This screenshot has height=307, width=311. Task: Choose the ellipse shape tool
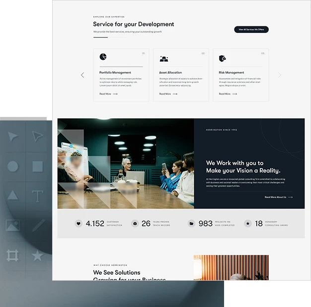point(13,166)
